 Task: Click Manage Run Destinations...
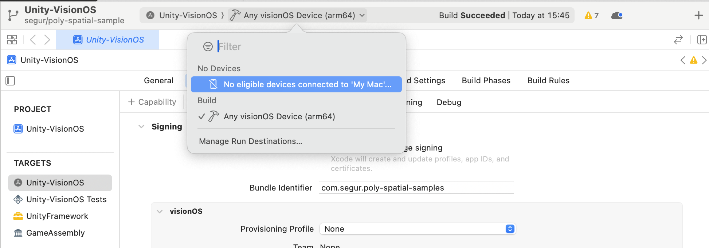point(250,141)
